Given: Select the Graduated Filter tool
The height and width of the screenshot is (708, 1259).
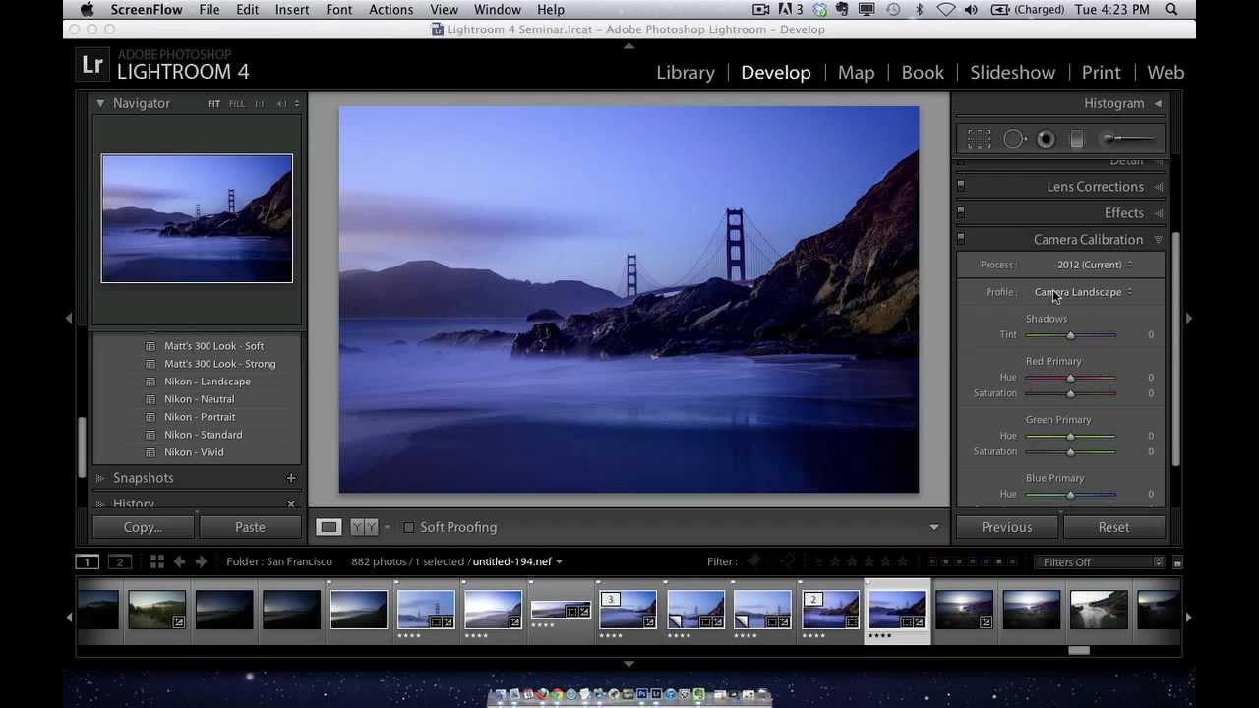Looking at the screenshot, I should pos(1077,139).
